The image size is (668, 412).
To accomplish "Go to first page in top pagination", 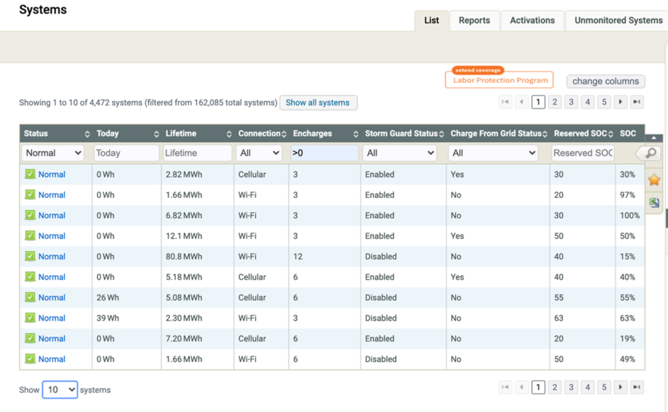I will [505, 102].
